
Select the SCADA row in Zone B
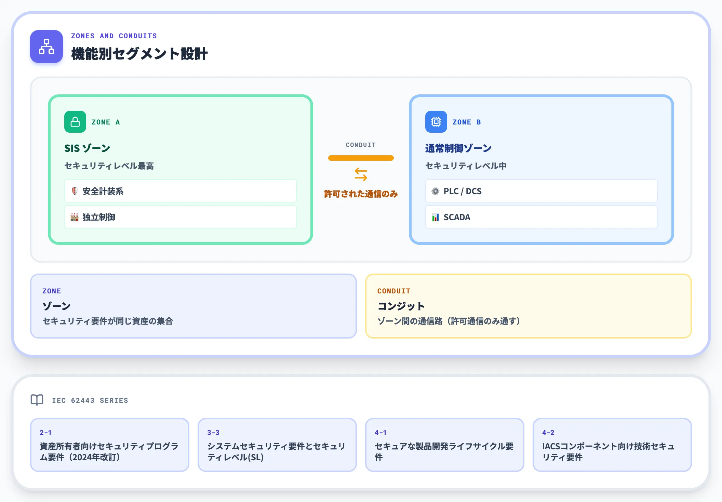tap(541, 217)
